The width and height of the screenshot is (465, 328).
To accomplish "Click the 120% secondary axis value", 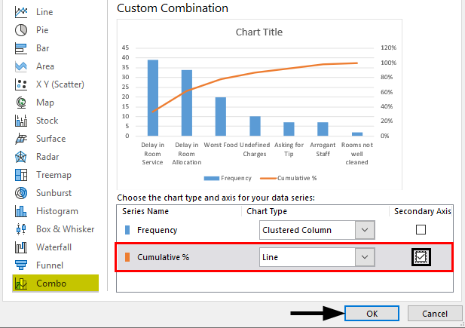I will coord(388,48).
